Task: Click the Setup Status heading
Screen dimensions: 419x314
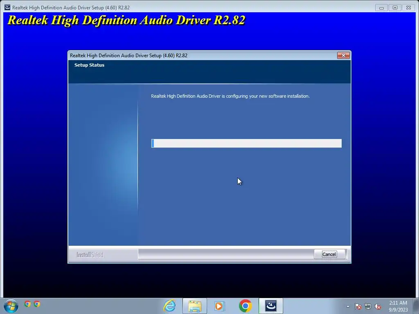Action: pyautogui.click(x=89, y=65)
